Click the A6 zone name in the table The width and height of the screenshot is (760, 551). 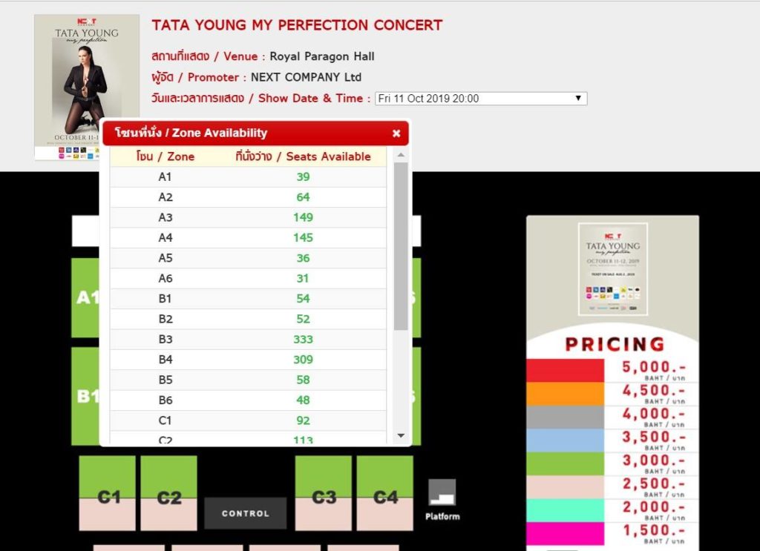tap(166, 278)
